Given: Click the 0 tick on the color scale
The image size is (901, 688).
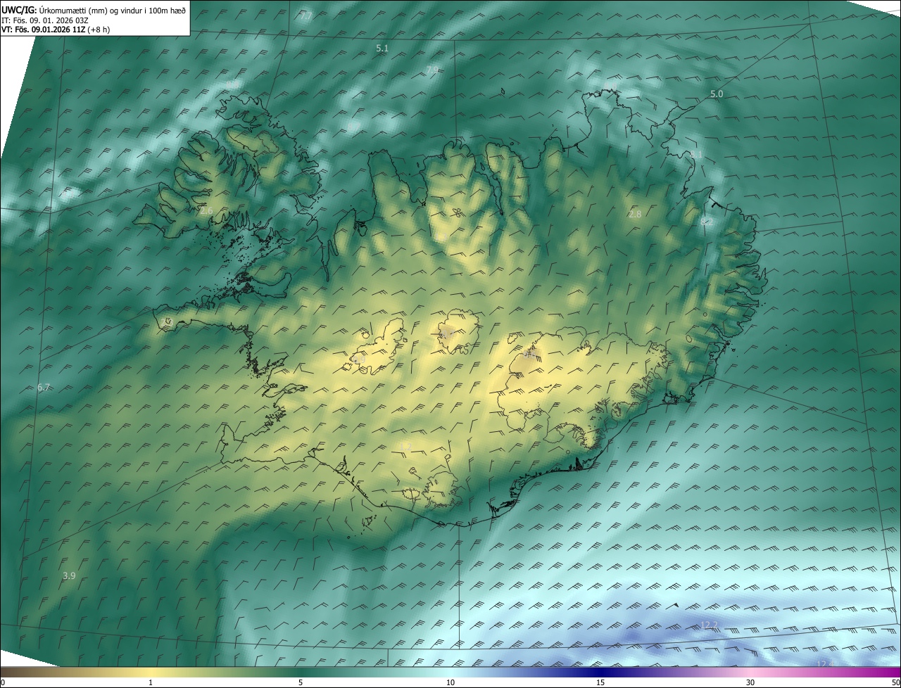Looking at the screenshot, I should (3, 682).
